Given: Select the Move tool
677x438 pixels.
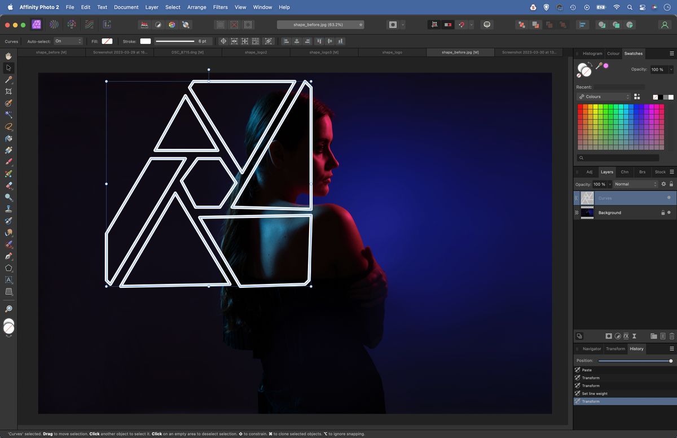Looking at the screenshot, I should point(8,67).
